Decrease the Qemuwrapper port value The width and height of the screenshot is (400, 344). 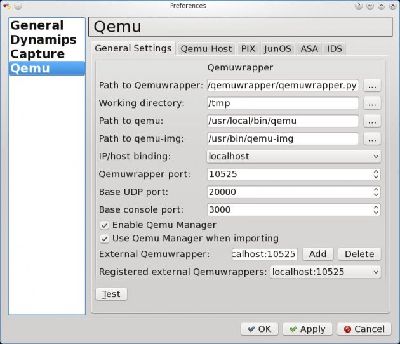[x=376, y=177]
